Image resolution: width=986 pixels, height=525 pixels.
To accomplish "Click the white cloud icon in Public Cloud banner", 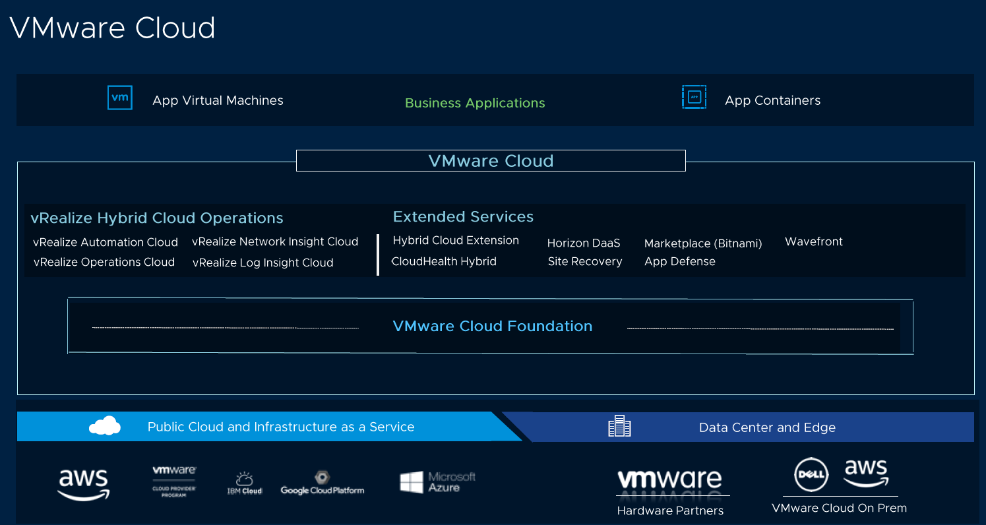I will 105,426.
